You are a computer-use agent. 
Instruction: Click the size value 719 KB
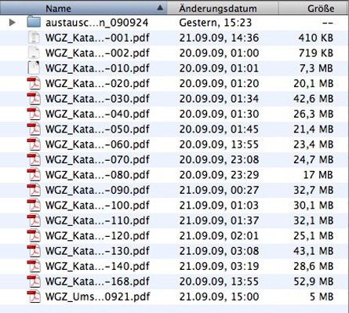coord(316,53)
